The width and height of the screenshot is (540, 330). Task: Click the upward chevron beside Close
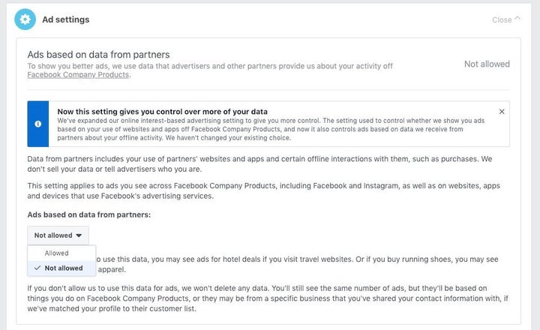tap(517, 19)
